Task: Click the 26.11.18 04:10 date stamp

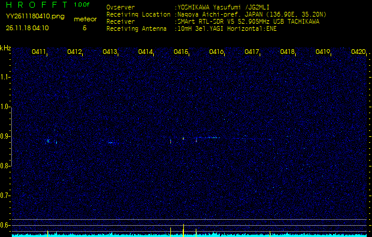Action: click(29, 27)
